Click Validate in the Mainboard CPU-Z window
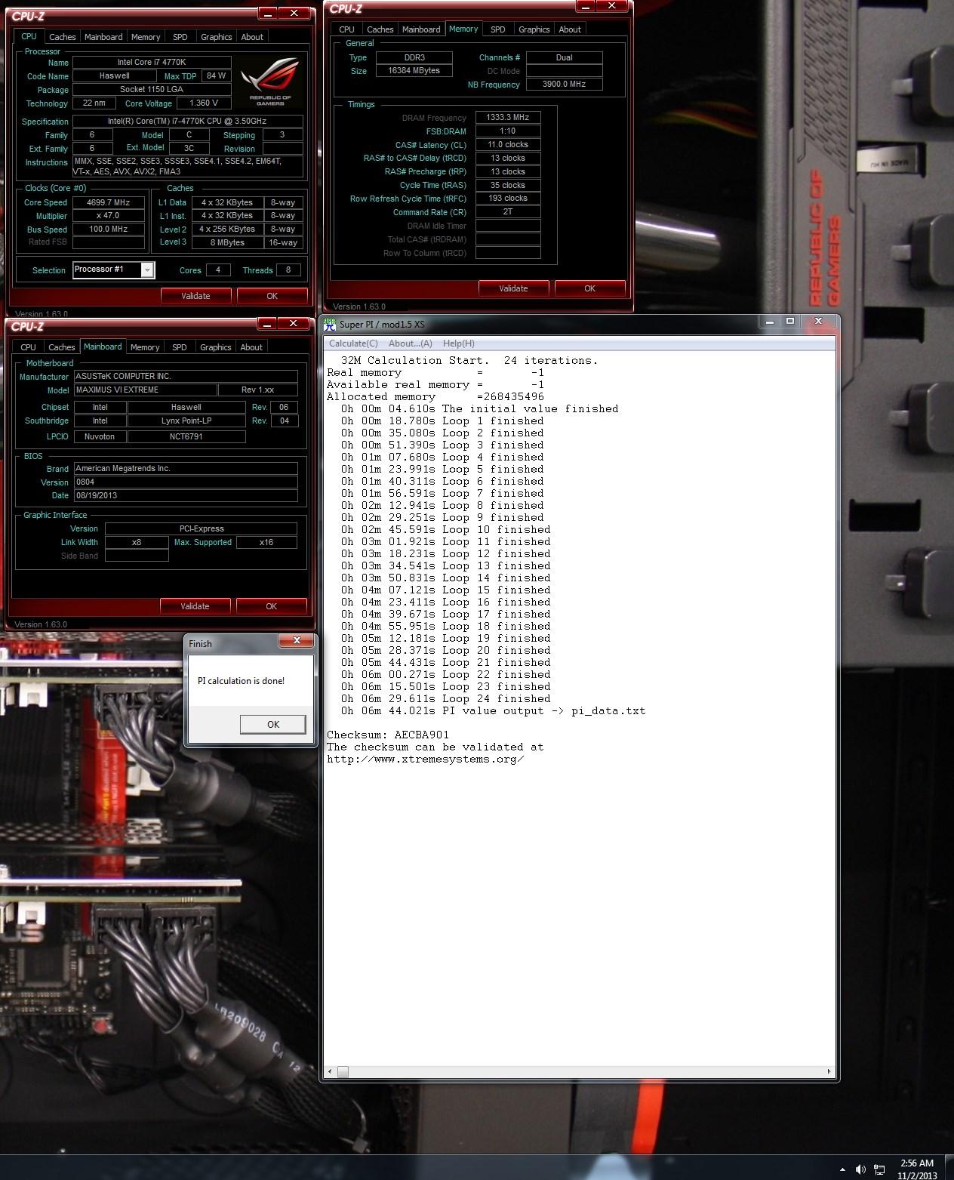The width and height of the screenshot is (954, 1180). (x=195, y=606)
